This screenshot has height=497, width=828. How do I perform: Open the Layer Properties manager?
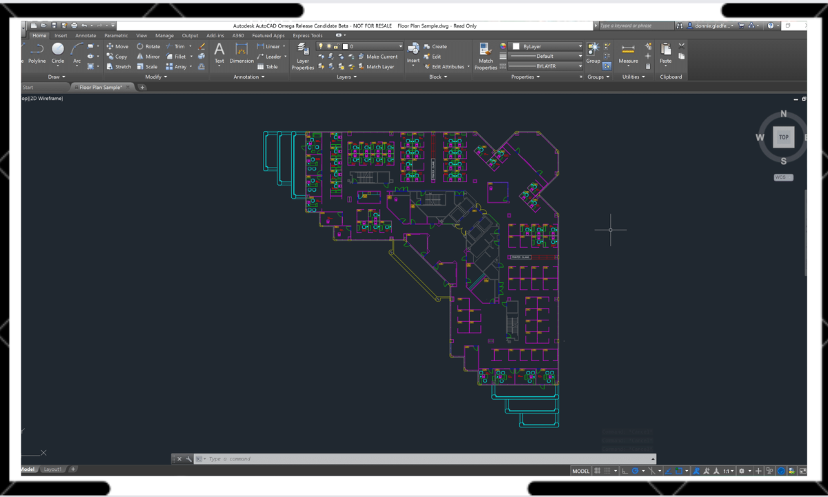coord(303,55)
